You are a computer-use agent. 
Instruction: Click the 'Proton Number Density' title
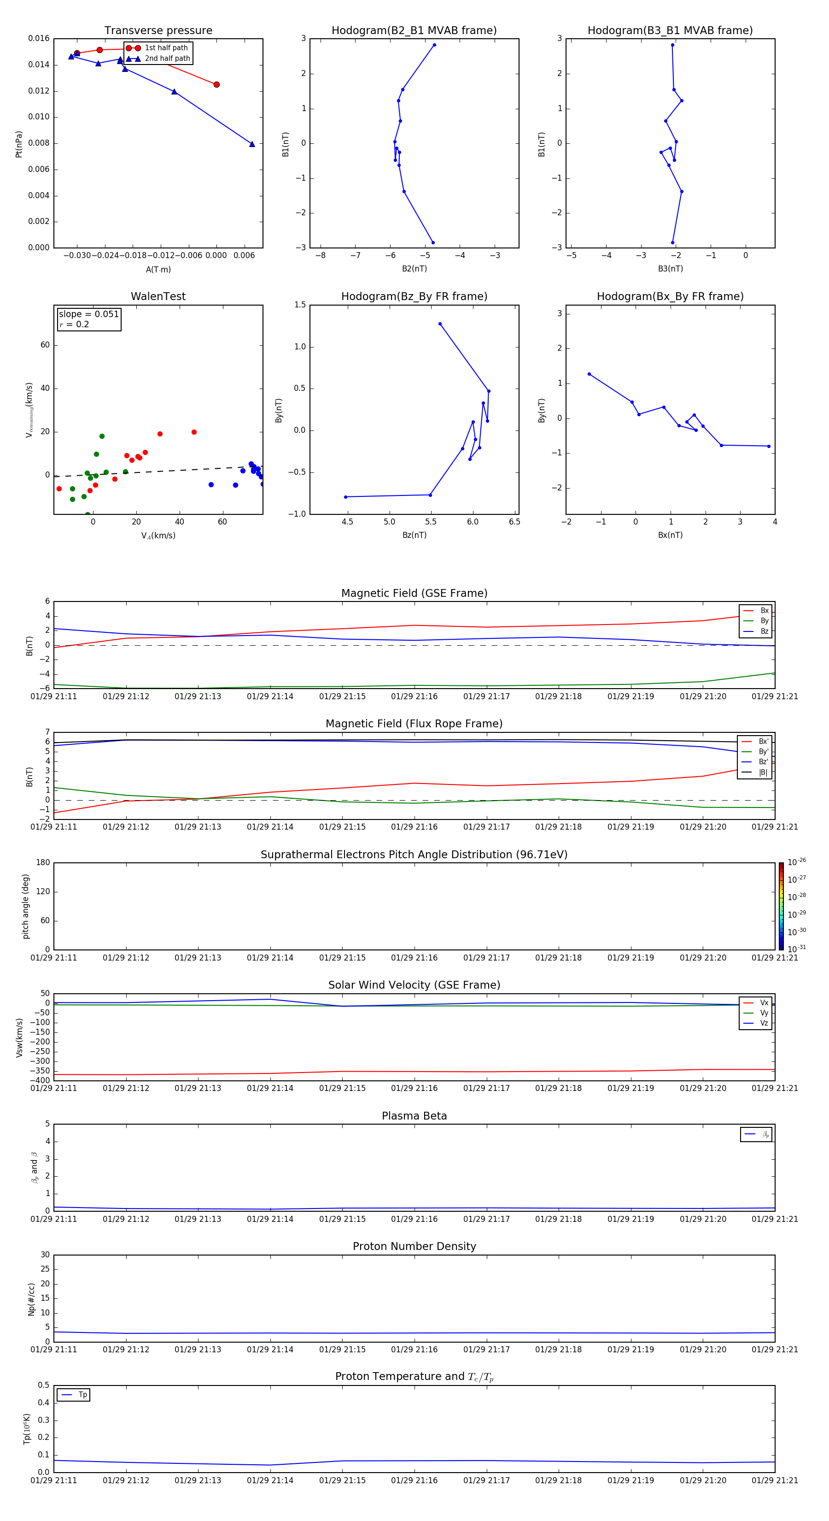pyautogui.click(x=414, y=1246)
